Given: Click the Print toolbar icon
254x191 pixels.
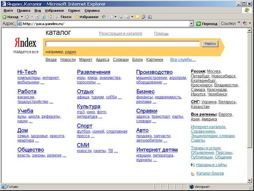Looking at the screenshot, I should (120, 17).
